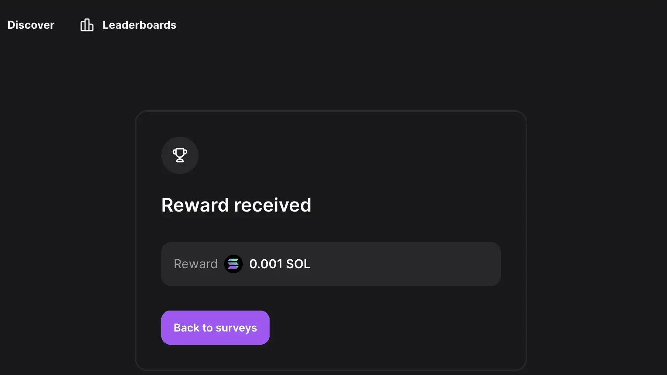Click the Leaderboards bar chart icon
This screenshot has width=667, height=375.
(87, 25)
